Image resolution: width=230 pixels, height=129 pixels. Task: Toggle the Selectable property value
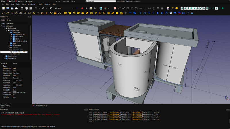pyautogui.click(x=14, y=89)
